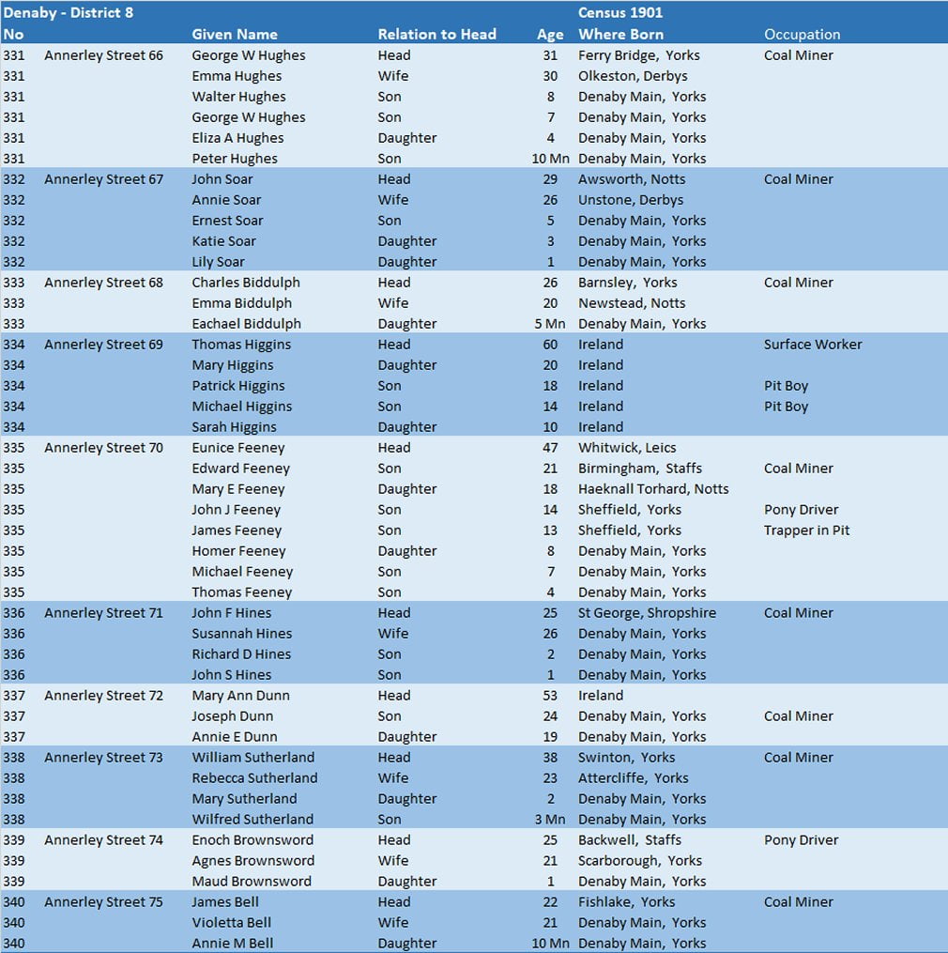Screen dimensions: 948x953
Task: Click the name "Emma Hughes"
Action: click(237, 76)
